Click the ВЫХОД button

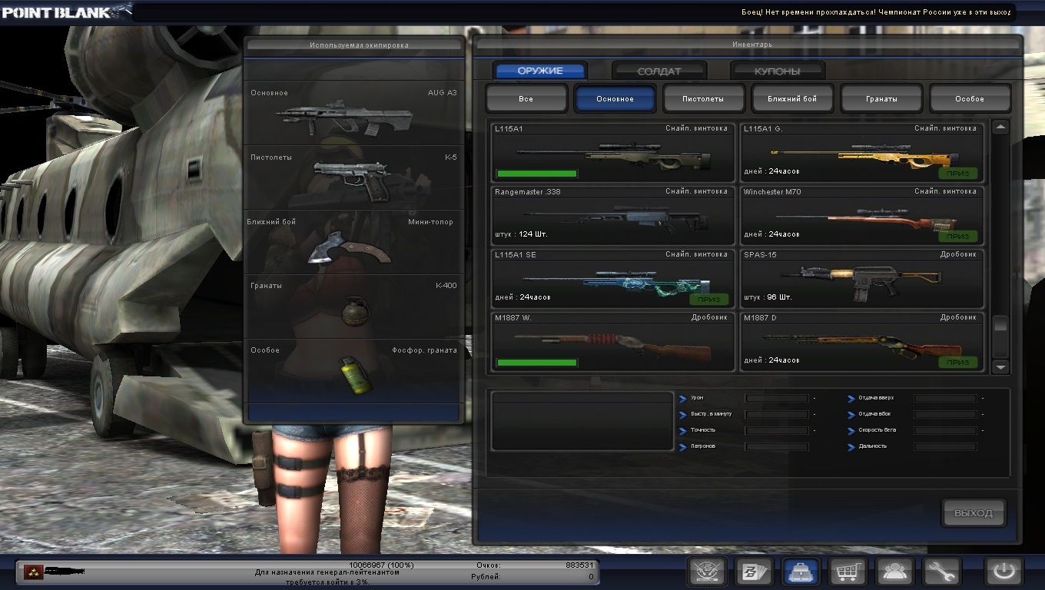(x=974, y=513)
